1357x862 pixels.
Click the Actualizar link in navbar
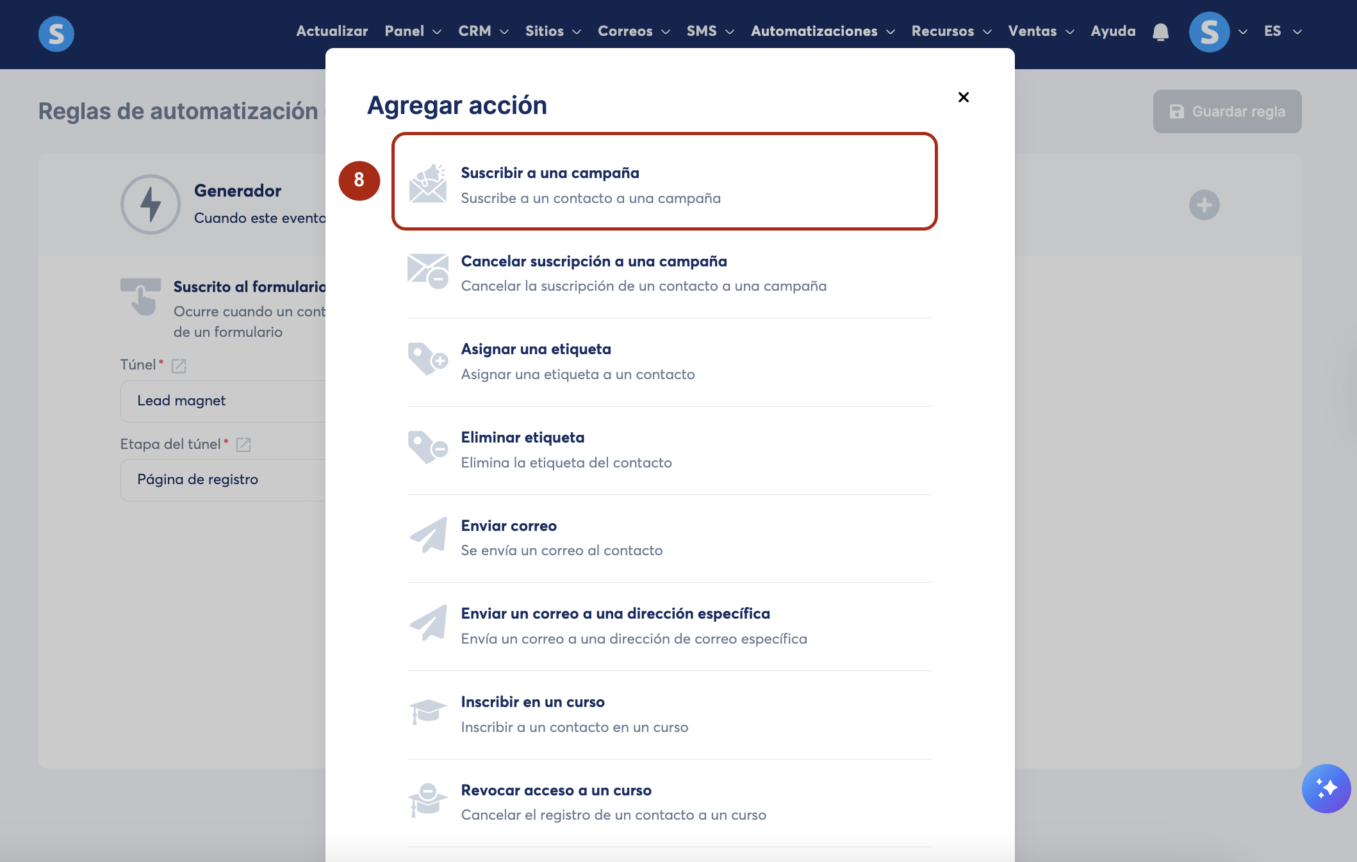(x=332, y=31)
